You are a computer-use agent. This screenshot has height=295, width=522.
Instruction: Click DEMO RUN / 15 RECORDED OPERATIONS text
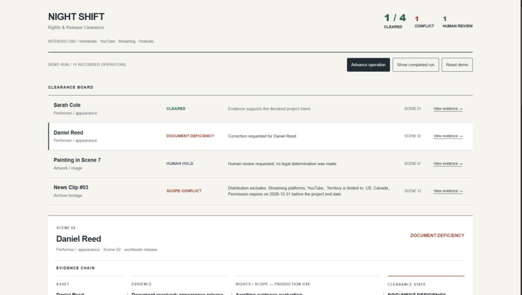(87, 65)
